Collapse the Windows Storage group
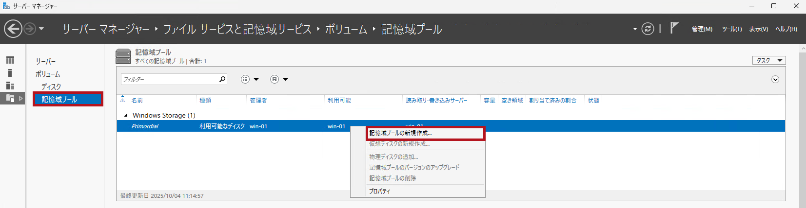 point(126,116)
